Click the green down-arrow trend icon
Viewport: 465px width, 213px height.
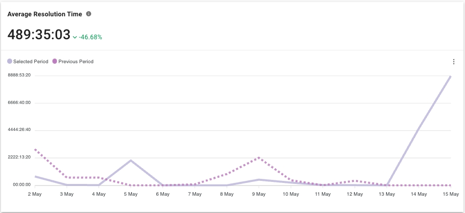coord(75,37)
